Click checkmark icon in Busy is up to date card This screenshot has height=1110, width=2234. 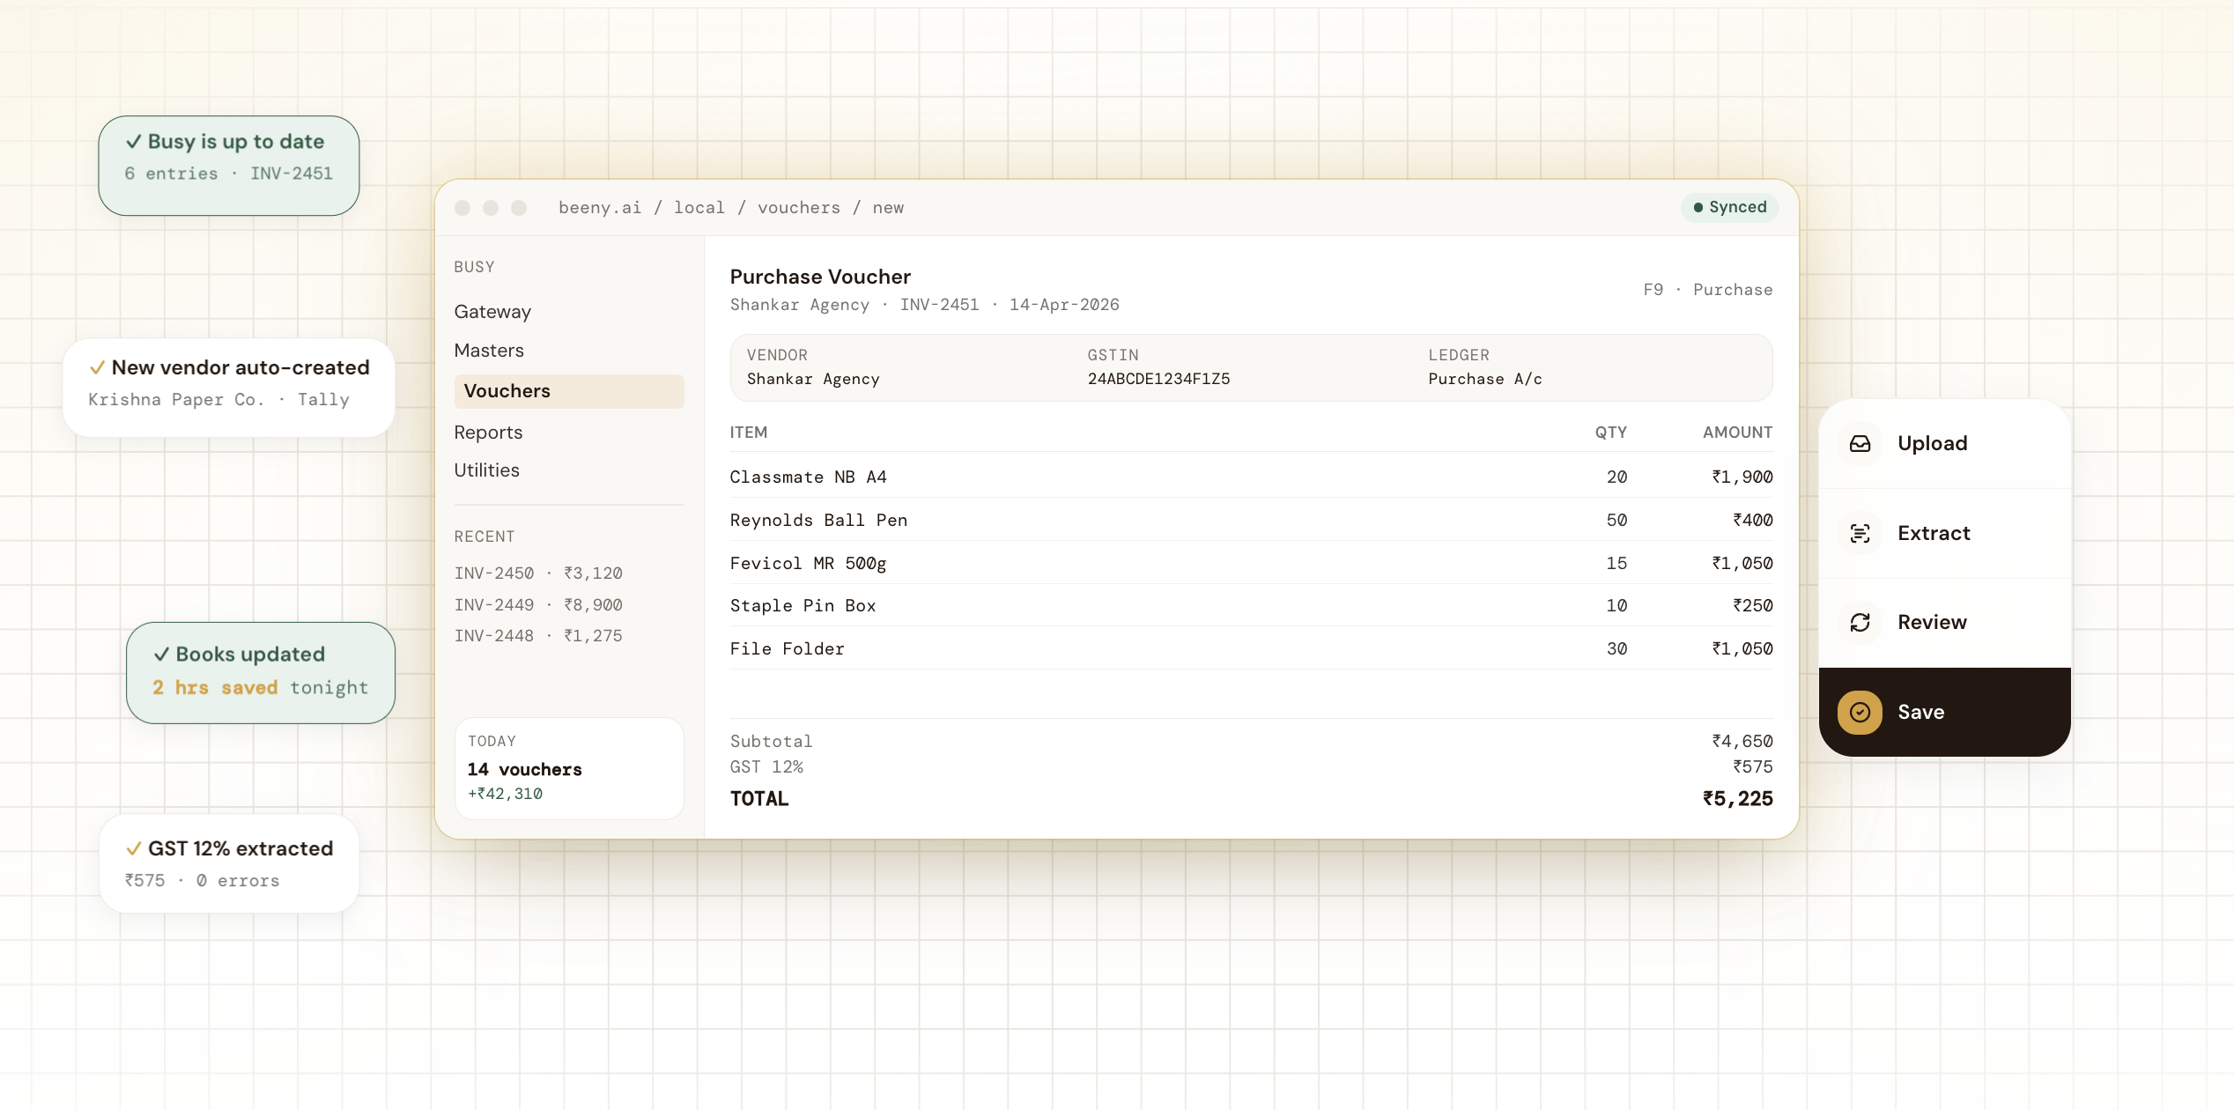click(x=134, y=142)
